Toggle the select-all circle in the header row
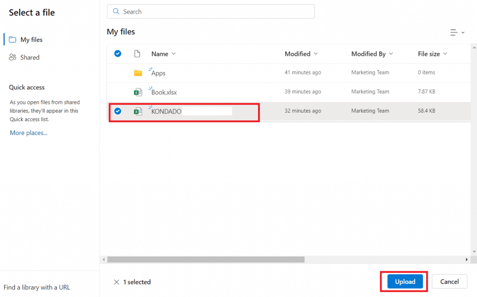The image size is (477, 297). [x=118, y=53]
